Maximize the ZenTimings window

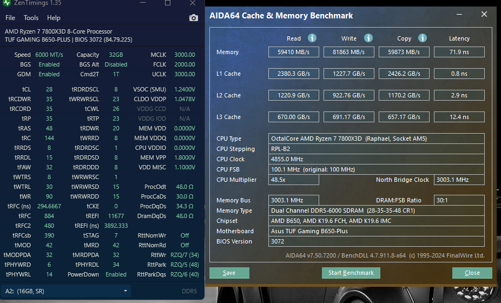(x=167, y=3)
